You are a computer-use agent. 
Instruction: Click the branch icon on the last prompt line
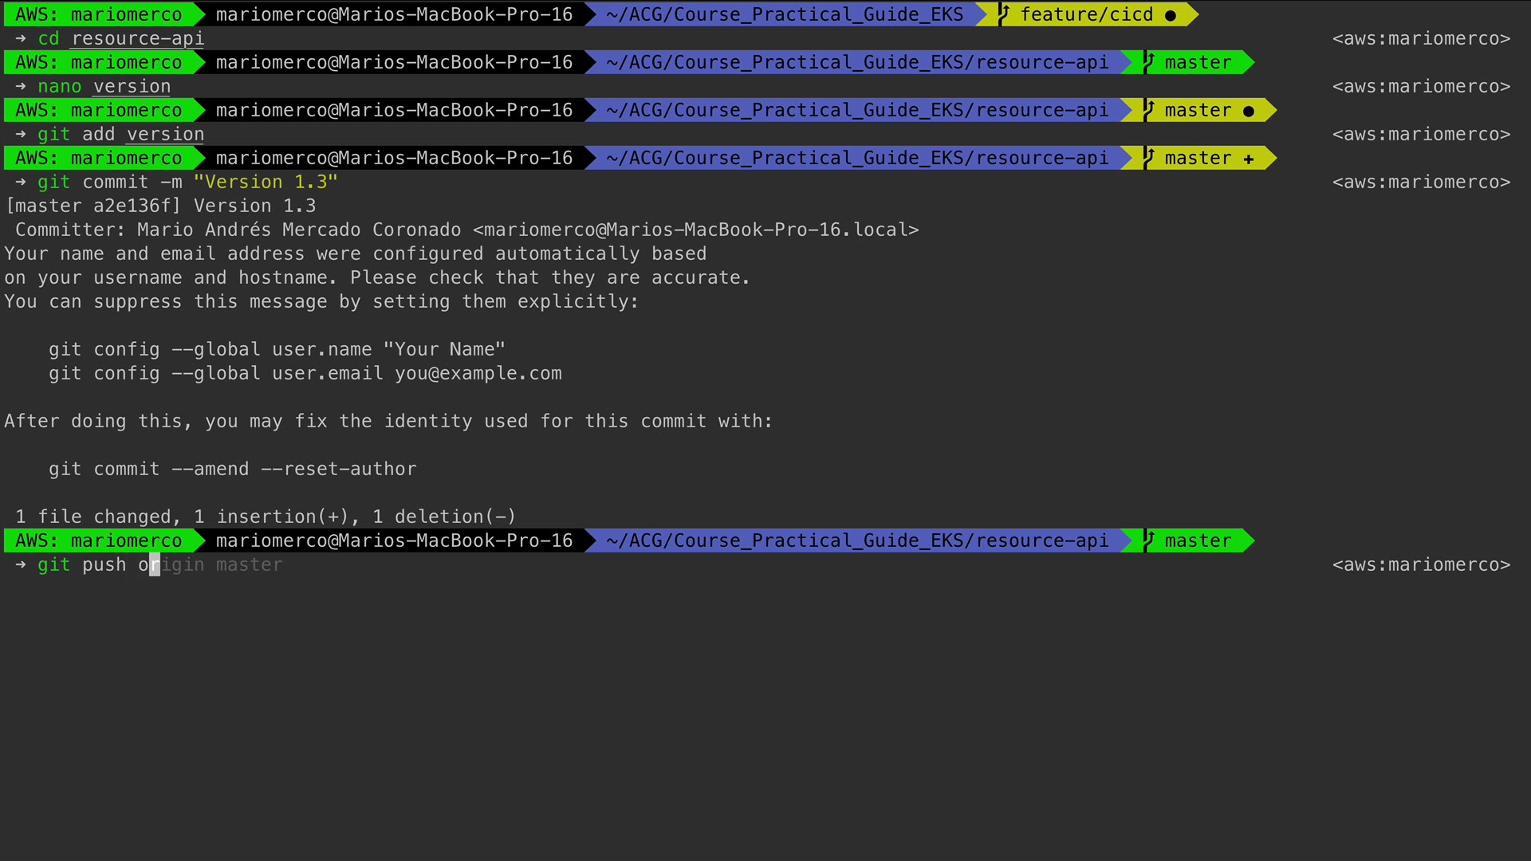click(1149, 541)
